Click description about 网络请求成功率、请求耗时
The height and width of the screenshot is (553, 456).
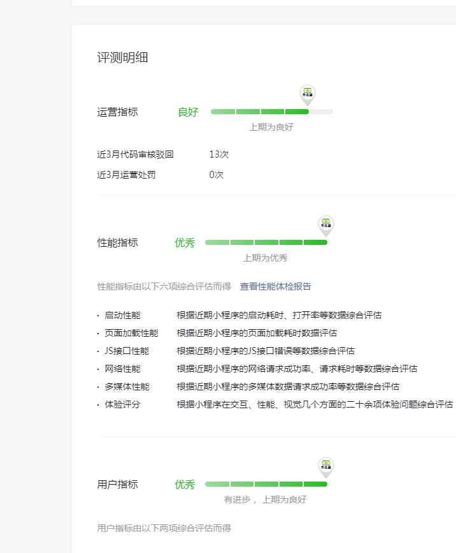point(297,369)
